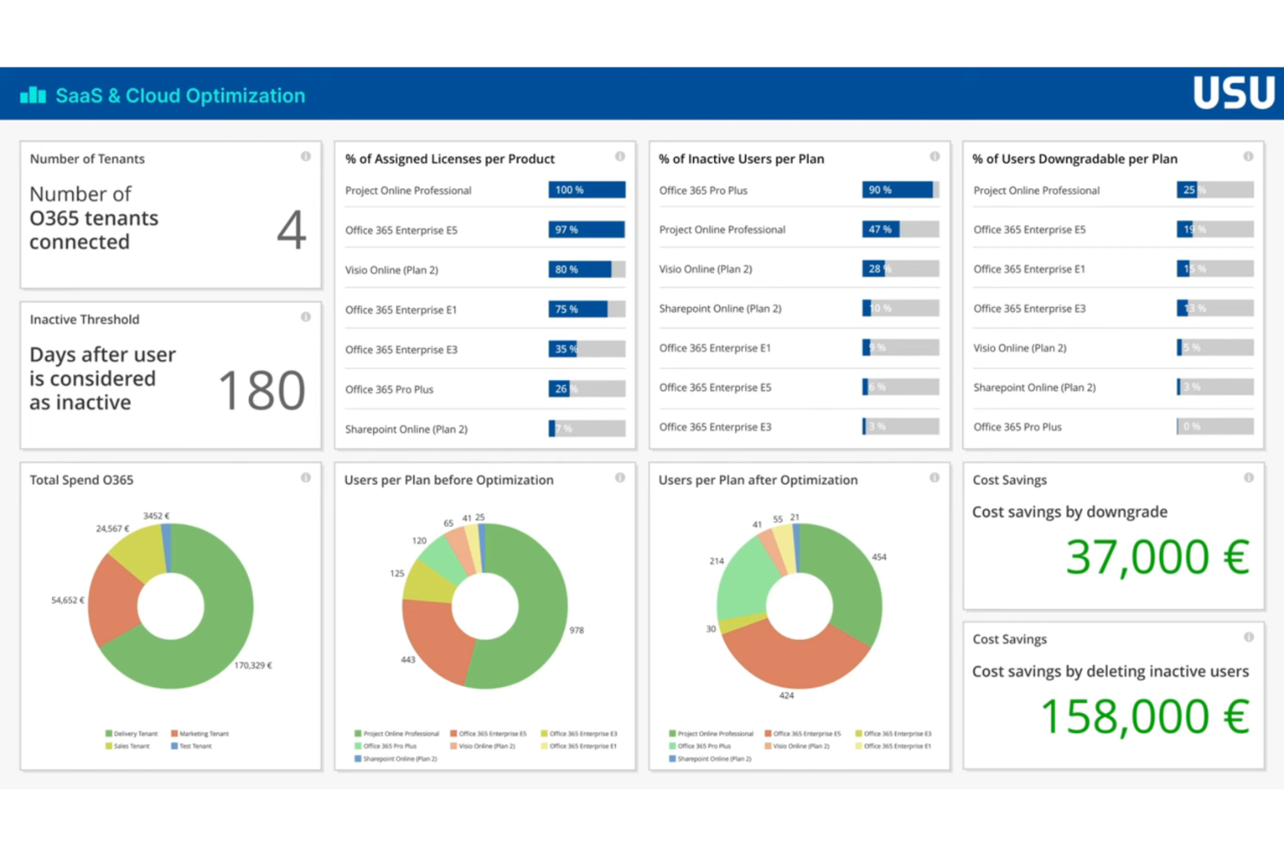
Task: Click the bar chart icon beside SaaS & Cloud Optimization
Action: (x=33, y=95)
